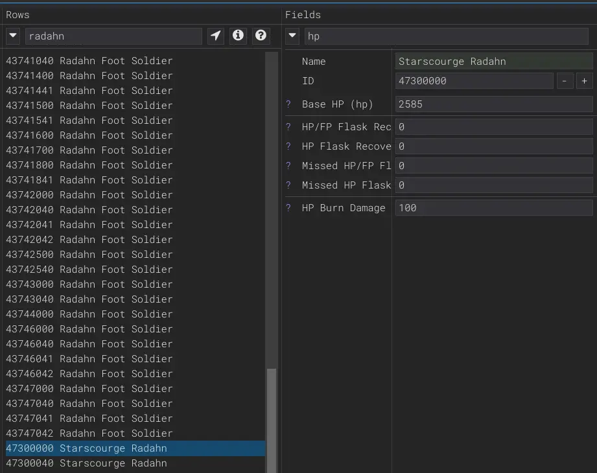Screen dimensions: 597x473
Task: Select row 43741040 Radahn Foot Soldier
Action: [x=135, y=60]
